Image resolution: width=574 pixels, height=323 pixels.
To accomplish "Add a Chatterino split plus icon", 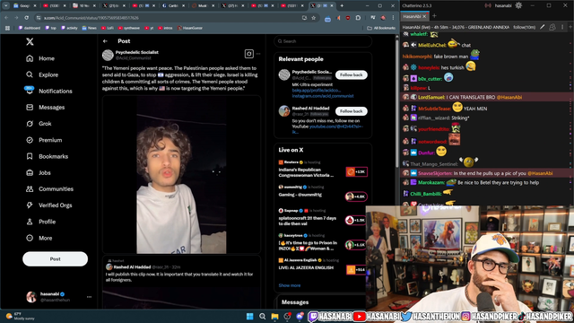I will 570,27.
